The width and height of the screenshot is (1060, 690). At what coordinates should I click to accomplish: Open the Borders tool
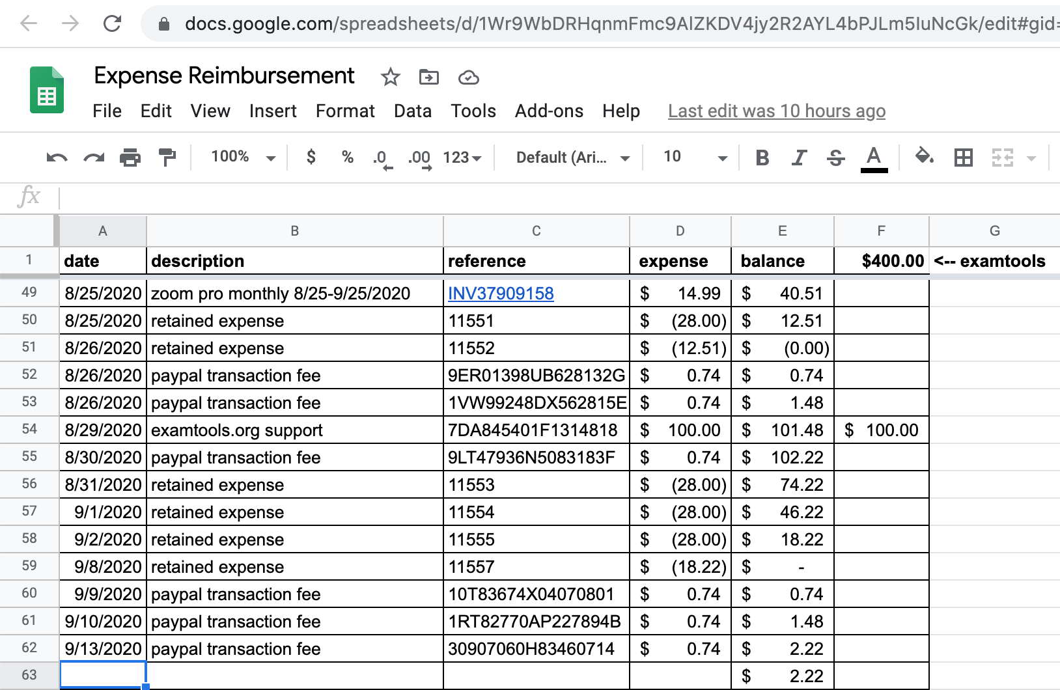(964, 157)
